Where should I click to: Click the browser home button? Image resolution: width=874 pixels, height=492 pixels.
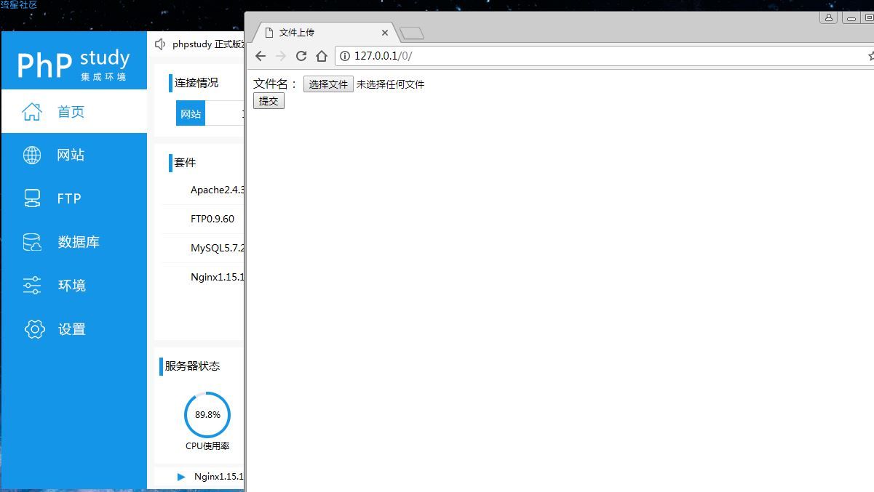click(322, 56)
